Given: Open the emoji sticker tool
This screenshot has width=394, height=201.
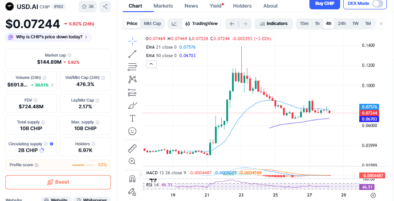Looking at the screenshot, I should click(132, 131).
